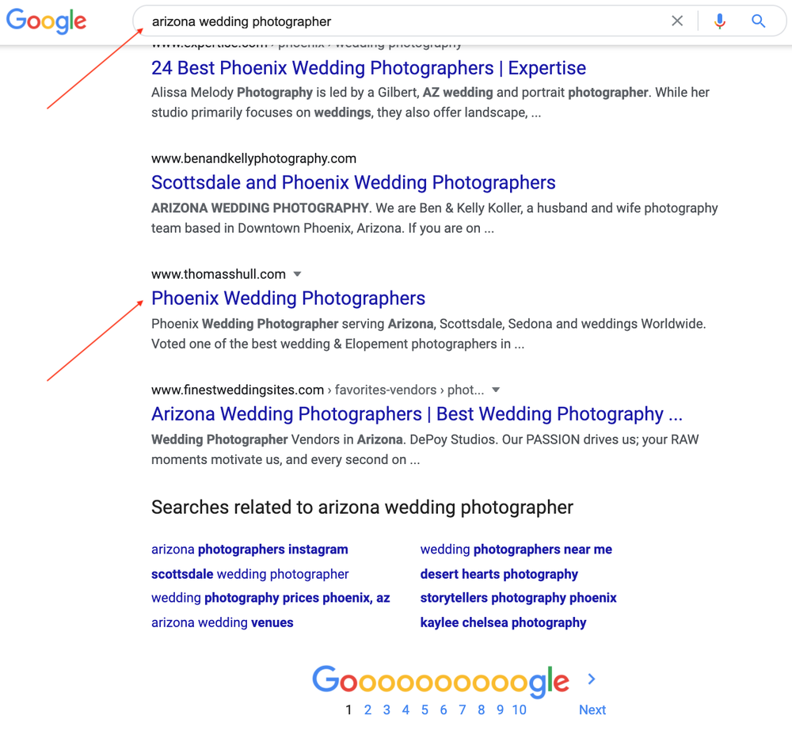Search for kaylee chelsea photography
The height and width of the screenshot is (738, 792).
coord(503,623)
